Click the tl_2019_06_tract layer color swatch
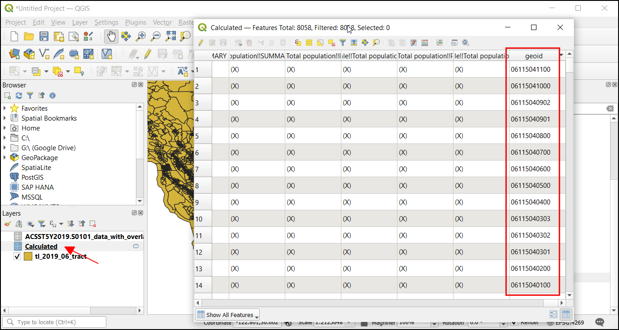619x330 pixels. tap(28, 256)
